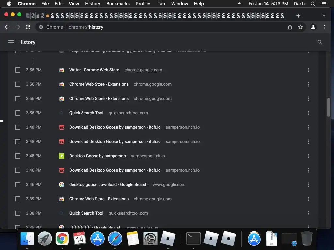This screenshot has height=250, width=334.
Task: Expand the tab search chevron in tab strip
Action: tap(324, 16)
